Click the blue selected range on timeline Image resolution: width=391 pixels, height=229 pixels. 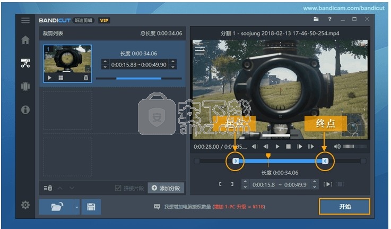tap(280, 161)
